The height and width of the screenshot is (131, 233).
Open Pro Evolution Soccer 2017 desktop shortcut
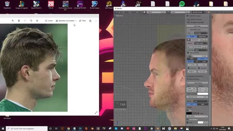pyautogui.click(x=66, y=6)
